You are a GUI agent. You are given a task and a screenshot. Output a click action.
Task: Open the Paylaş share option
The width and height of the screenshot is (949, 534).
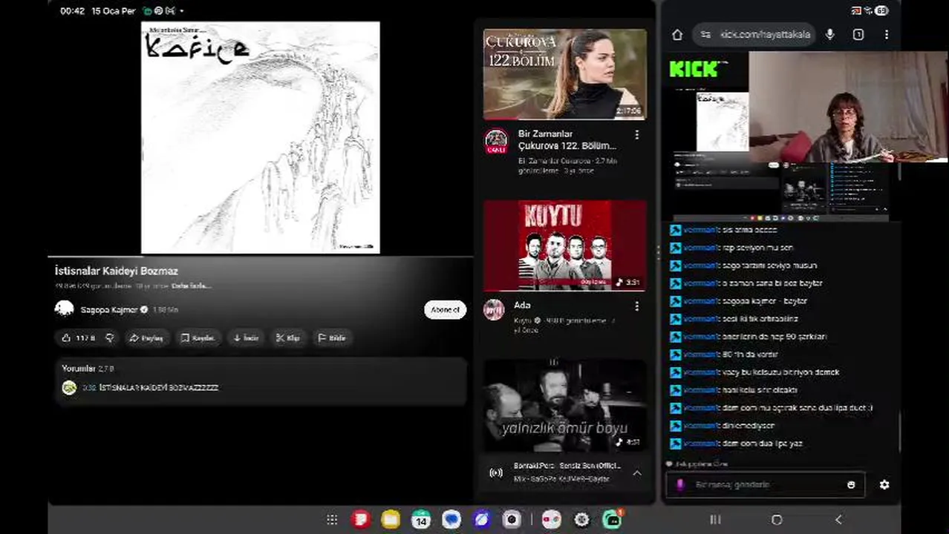146,338
